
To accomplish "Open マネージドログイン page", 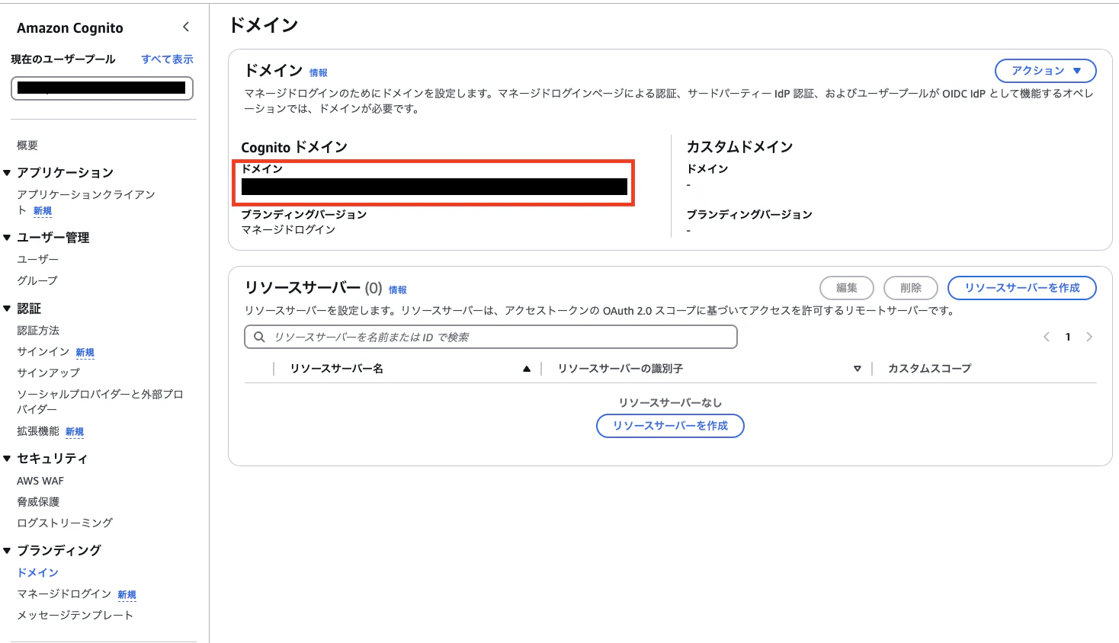I will click(64, 594).
